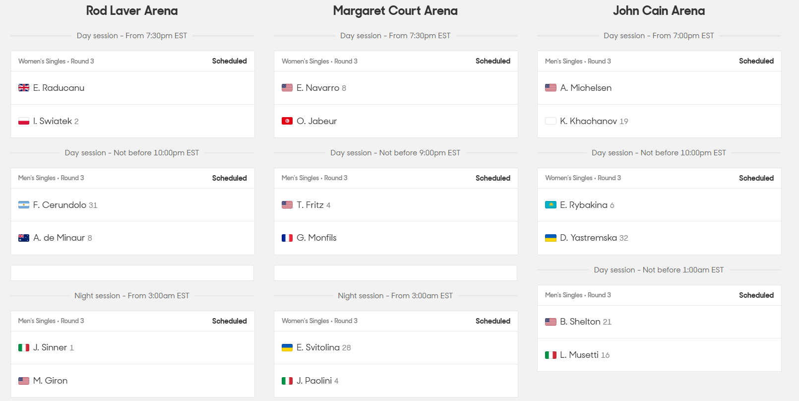The image size is (799, 401).
Task: Click Margaret Court 'Night session - From 3:00am' label
Action: coord(395,296)
